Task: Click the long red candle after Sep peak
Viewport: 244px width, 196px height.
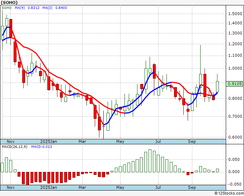Action: (205, 85)
